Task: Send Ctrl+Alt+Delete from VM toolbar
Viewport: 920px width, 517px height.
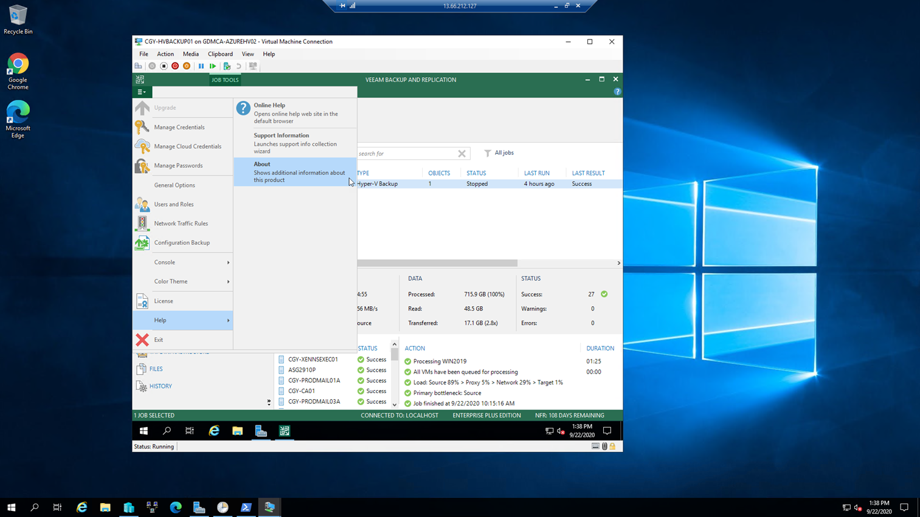Action: click(x=139, y=66)
